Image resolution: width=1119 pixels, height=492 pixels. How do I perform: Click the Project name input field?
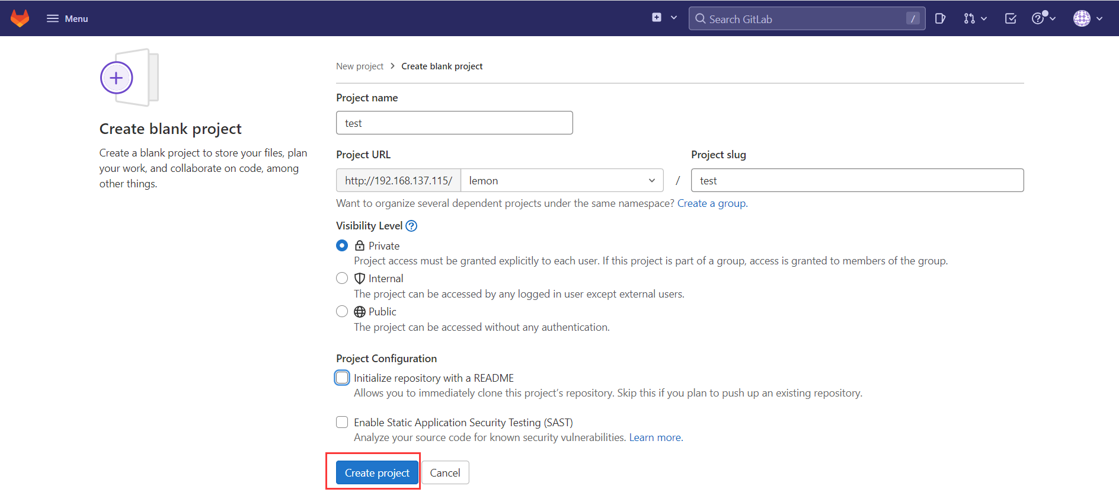[455, 123]
